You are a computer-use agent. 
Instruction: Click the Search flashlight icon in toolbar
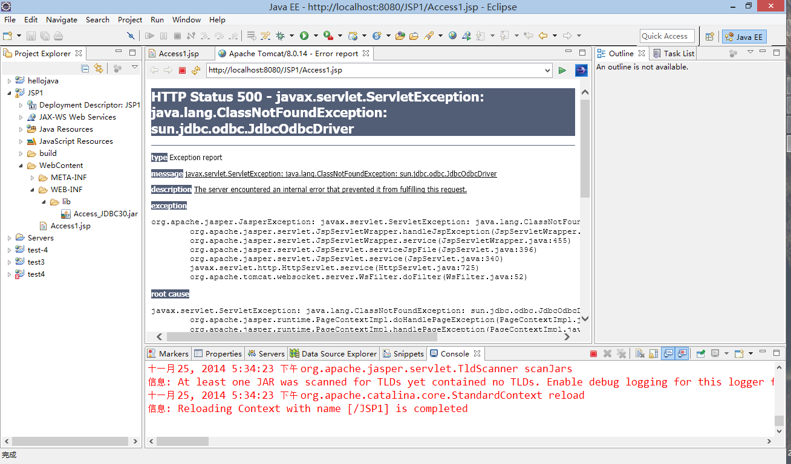click(x=429, y=36)
